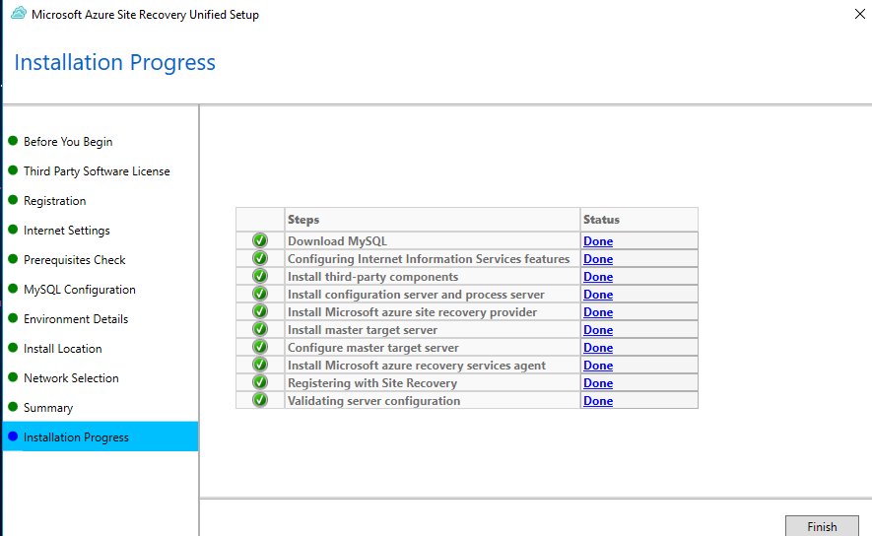Click checkmark beside Registering with Site Recovery

pos(260,382)
